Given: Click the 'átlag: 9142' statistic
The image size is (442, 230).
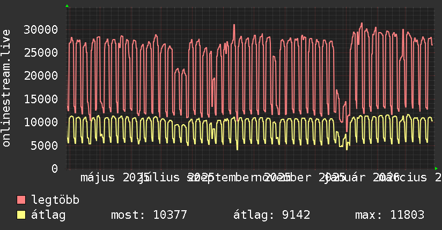Looking at the screenshot, I should tap(271, 215).
